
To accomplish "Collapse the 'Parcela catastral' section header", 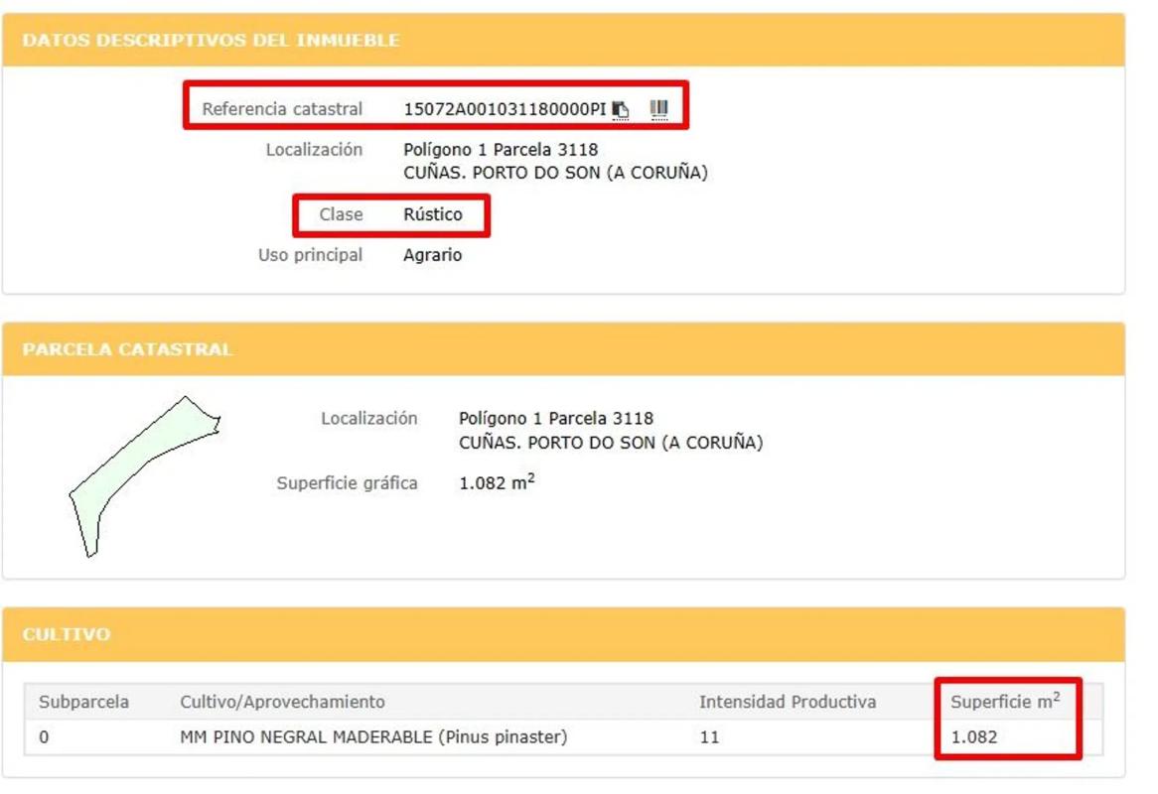I will (127, 349).
